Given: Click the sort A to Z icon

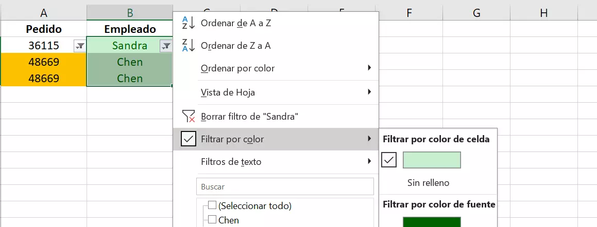Looking at the screenshot, I should point(188,23).
